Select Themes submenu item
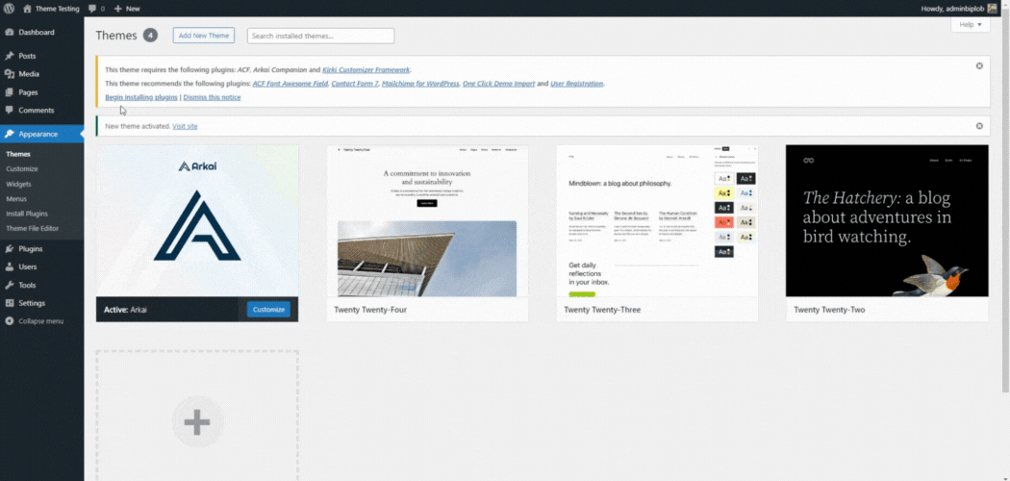The width and height of the screenshot is (1010, 481). [18, 154]
